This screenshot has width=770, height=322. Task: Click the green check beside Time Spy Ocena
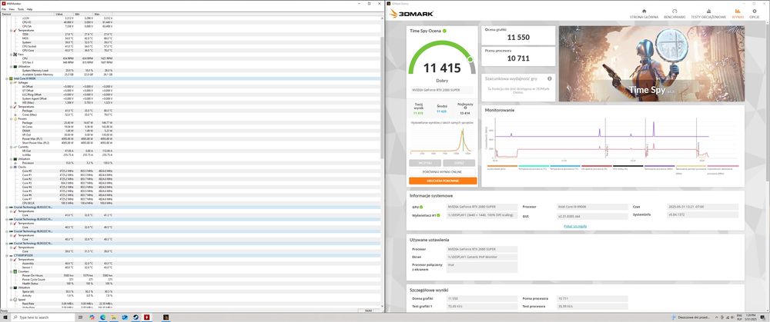point(444,31)
